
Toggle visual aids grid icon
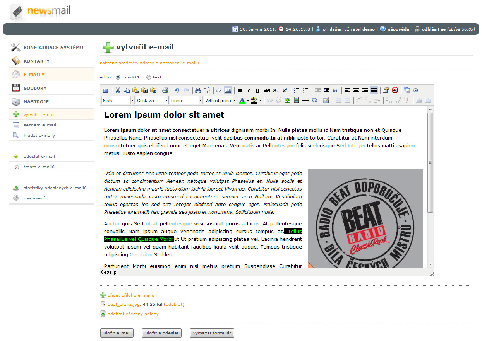pos(228,90)
